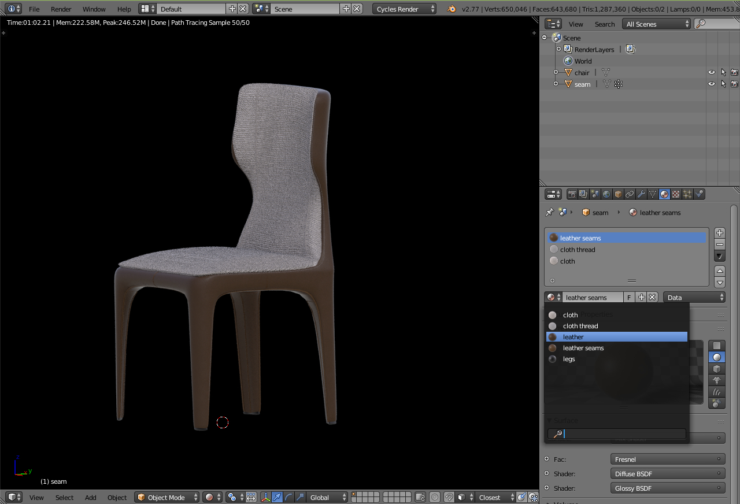
Task: Select the translate manipulator arrow icon
Action: click(277, 498)
